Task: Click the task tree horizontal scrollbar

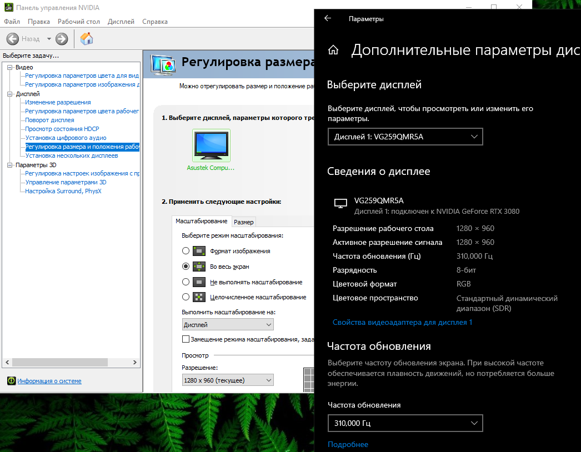Action: (71, 362)
